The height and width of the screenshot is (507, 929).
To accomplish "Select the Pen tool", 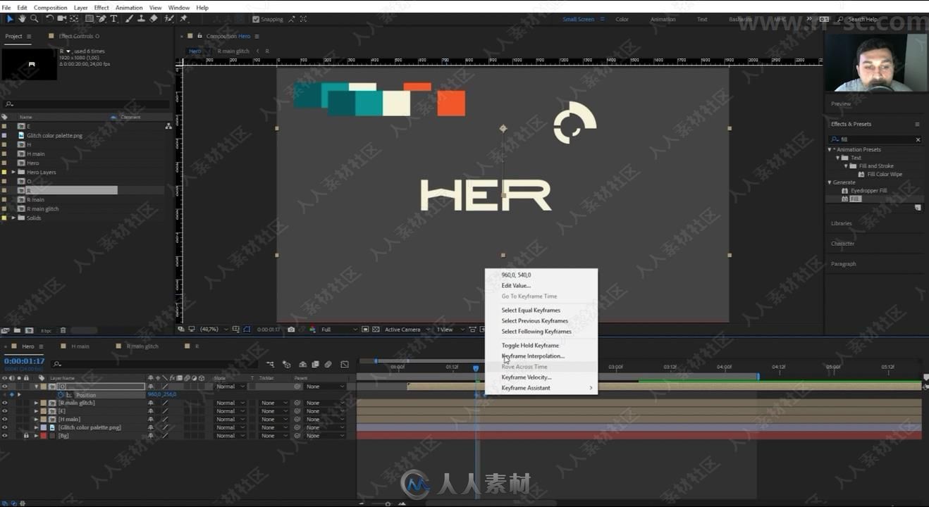I will coord(102,19).
